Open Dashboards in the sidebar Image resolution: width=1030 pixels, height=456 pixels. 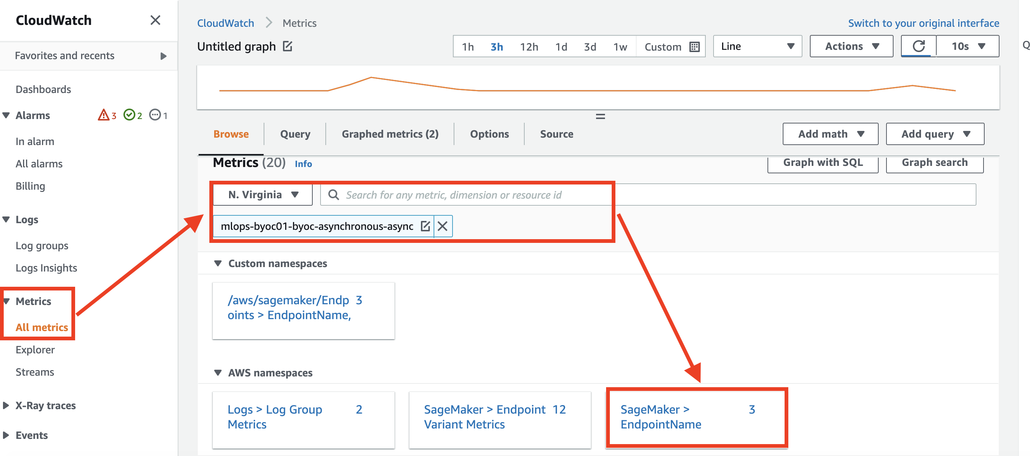[x=43, y=89]
